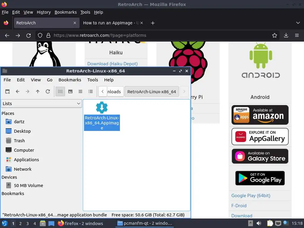Click the Google Play (64bit) link
This screenshot has height=228, width=304.
[251, 196]
